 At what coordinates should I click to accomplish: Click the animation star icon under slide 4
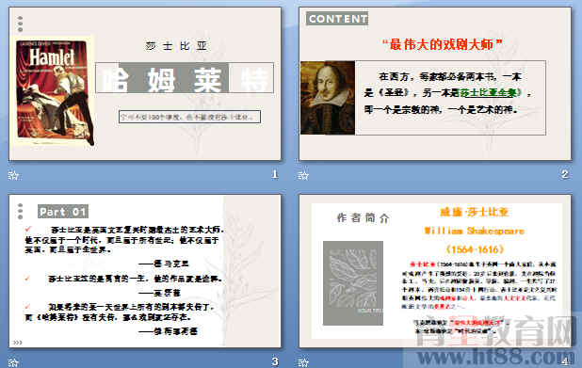pos(303,361)
